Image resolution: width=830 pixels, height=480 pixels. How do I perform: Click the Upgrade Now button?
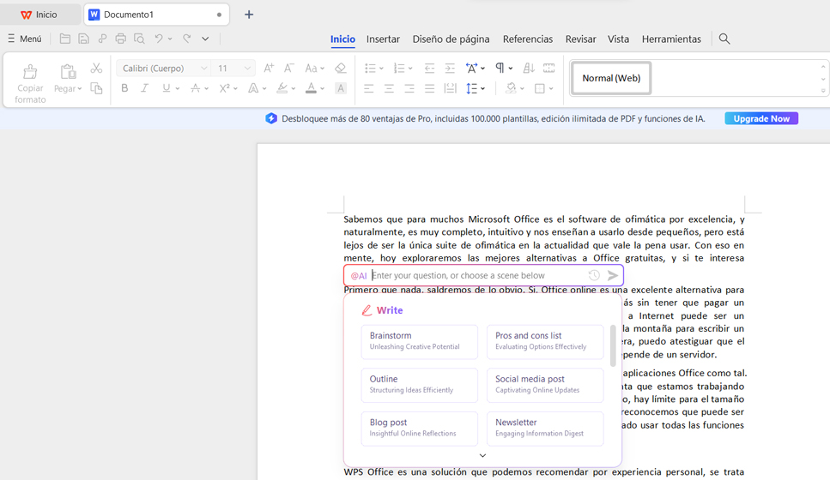761,118
